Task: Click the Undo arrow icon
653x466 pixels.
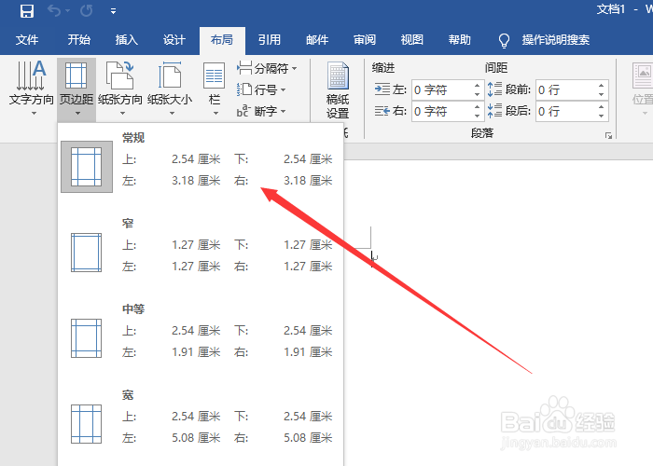Action: pyautogui.click(x=54, y=10)
